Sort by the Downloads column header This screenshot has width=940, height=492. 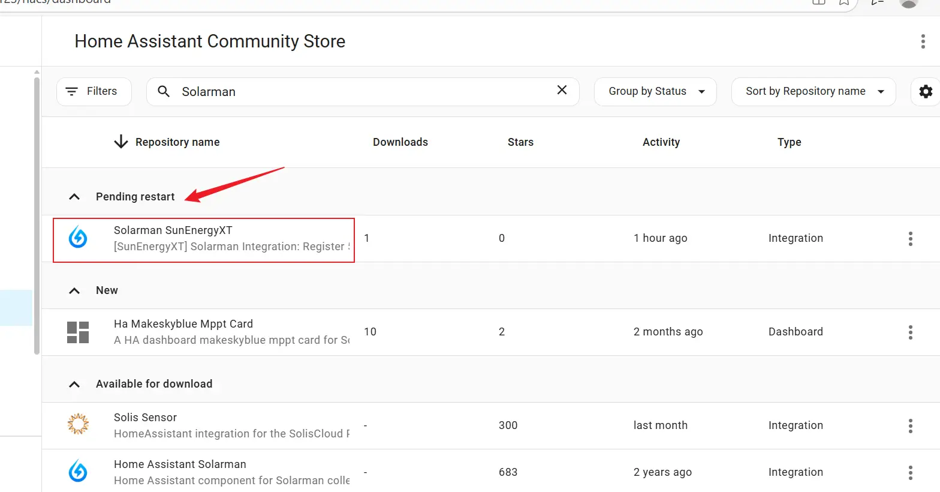(x=400, y=142)
